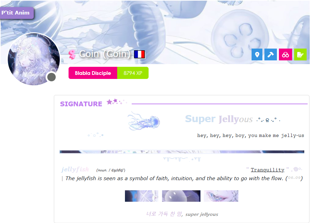Viewport: 310px width, 223px height.
Task: Click the pink gender symbol icon
Action: [x=72, y=55]
